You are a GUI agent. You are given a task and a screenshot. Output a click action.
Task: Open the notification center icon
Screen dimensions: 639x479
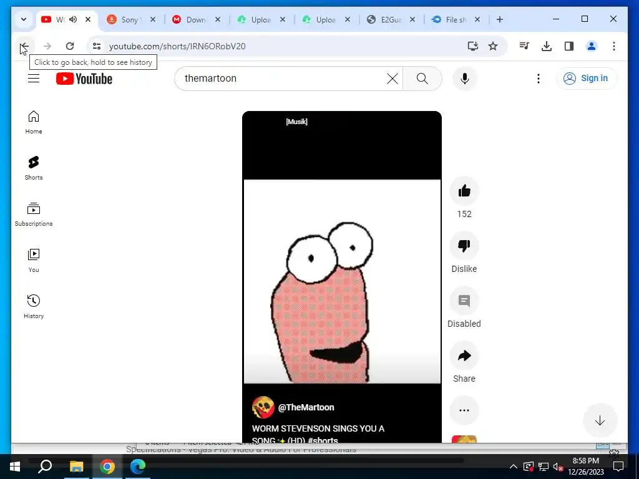tap(618, 467)
